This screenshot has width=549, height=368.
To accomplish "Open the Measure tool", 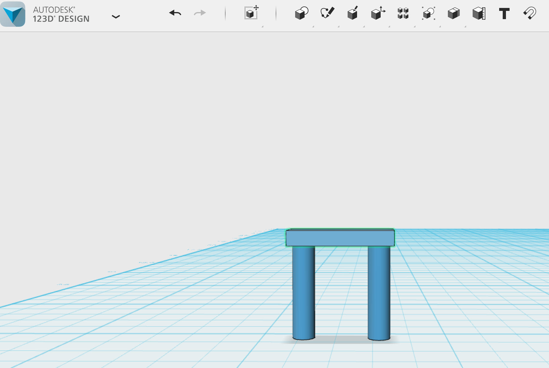I will 479,13.
